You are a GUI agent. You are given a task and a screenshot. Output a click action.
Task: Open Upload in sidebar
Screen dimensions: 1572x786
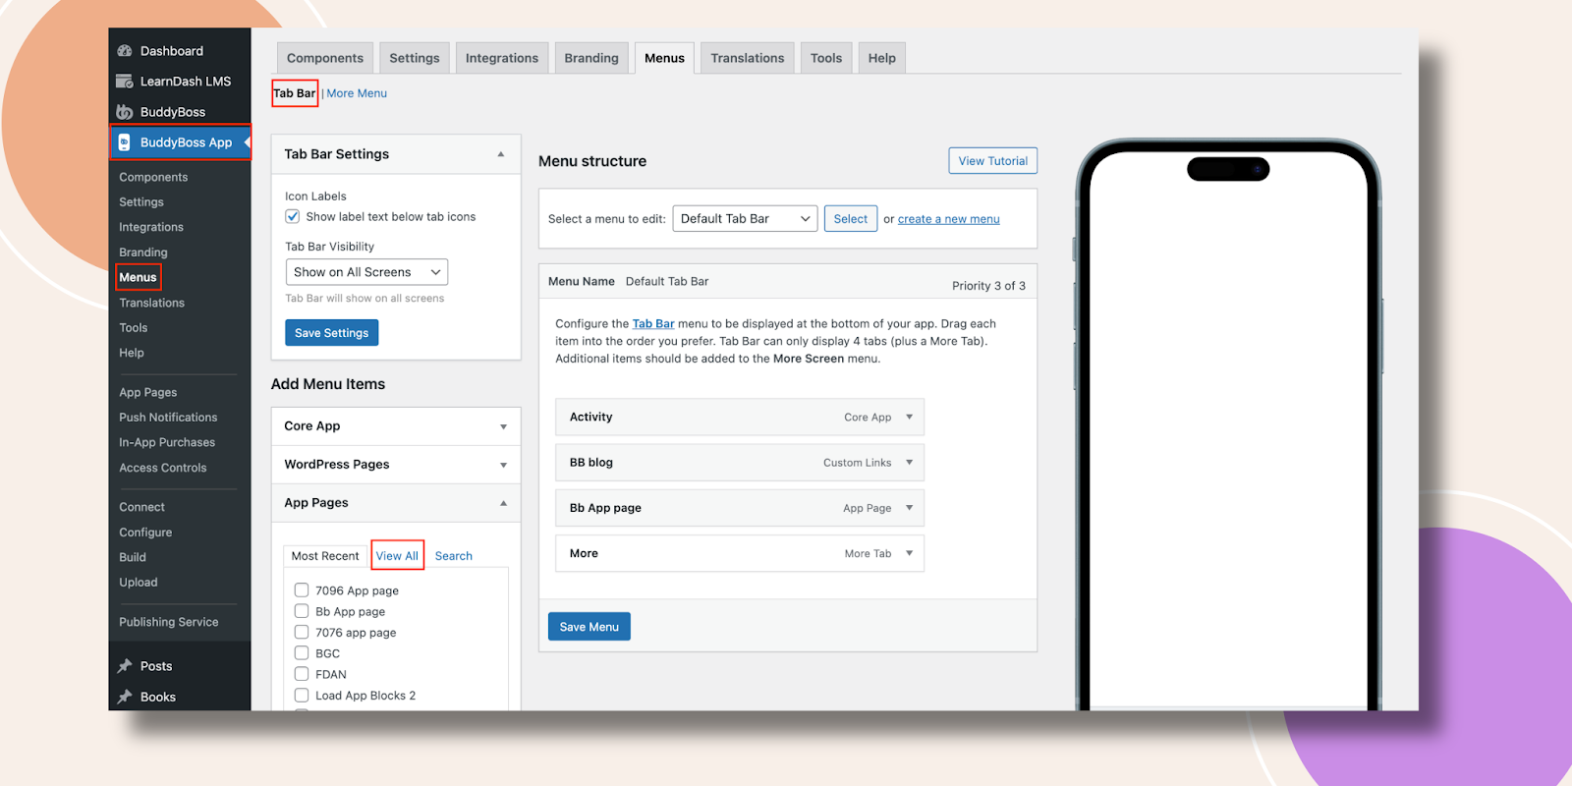(x=139, y=583)
